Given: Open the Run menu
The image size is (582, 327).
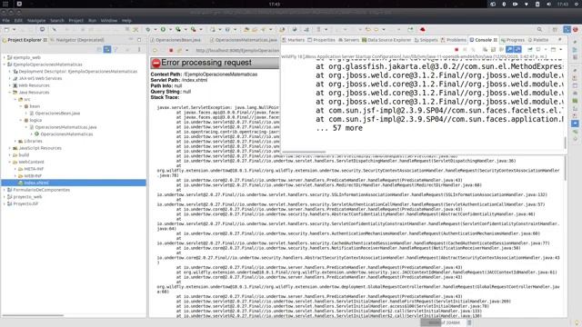Looking at the screenshot, I should 93,20.
